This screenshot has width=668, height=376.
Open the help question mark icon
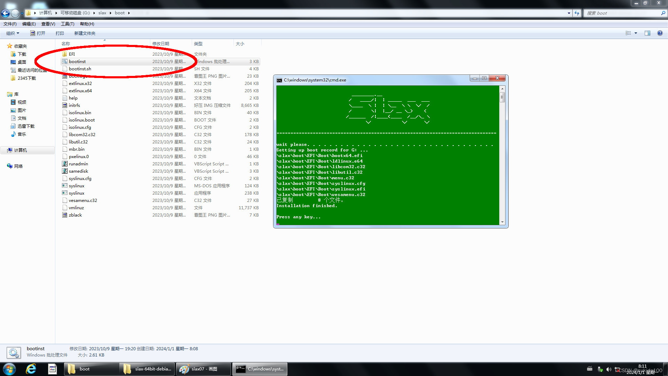pyautogui.click(x=660, y=33)
